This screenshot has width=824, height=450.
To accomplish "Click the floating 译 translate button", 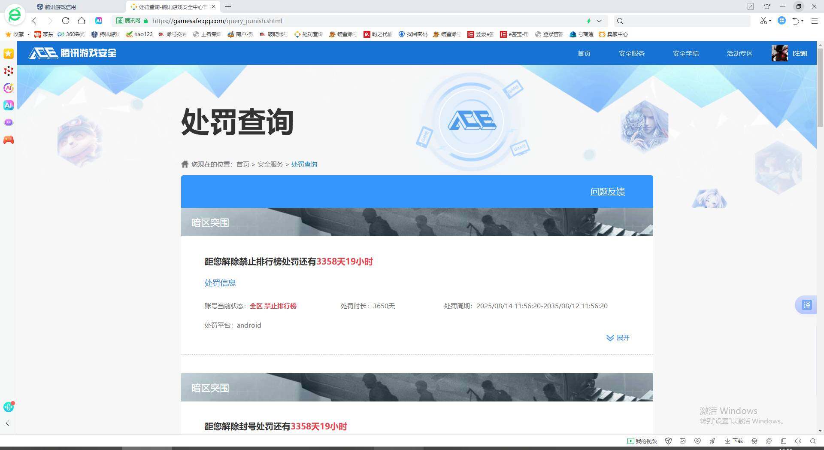I will point(806,305).
